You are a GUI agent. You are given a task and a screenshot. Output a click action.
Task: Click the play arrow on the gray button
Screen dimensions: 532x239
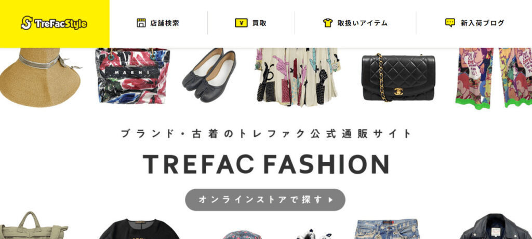pyautogui.click(x=331, y=200)
